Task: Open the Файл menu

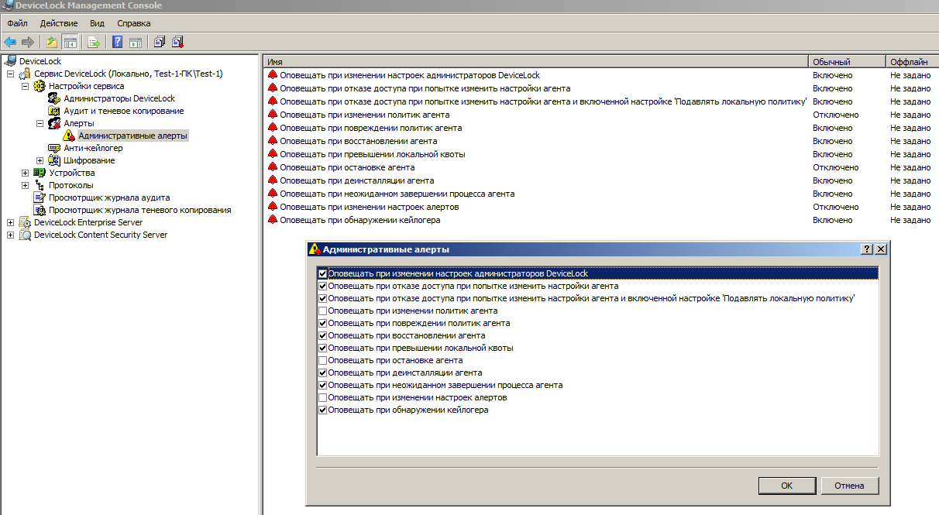Action: pyautogui.click(x=17, y=23)
